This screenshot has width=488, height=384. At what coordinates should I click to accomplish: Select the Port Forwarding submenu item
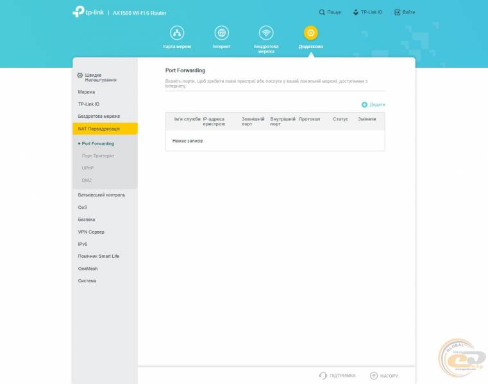(98, 143)
